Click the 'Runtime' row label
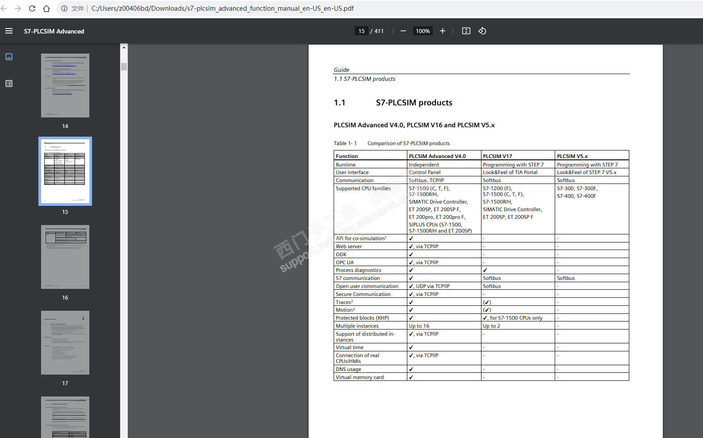 (346, 165)
